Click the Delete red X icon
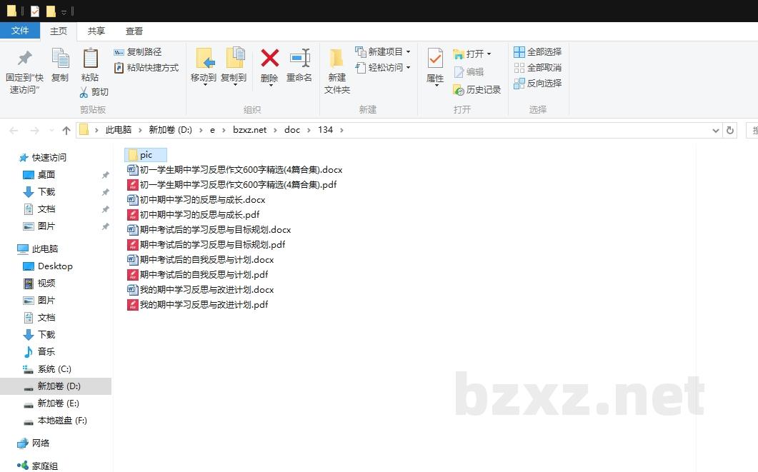 click(x=269, y=59)
